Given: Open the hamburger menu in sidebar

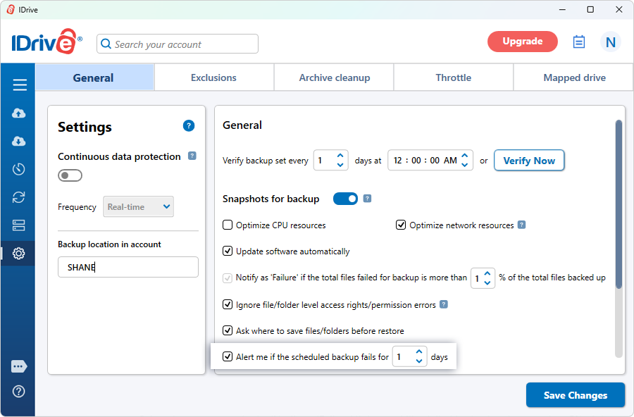Looking at the screenshot, I should click(19, 85).
